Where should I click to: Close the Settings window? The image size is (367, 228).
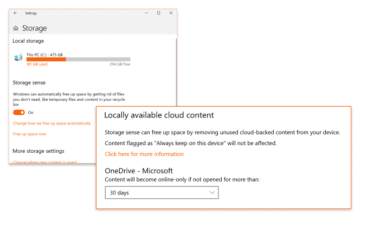[x=171, y=13]
